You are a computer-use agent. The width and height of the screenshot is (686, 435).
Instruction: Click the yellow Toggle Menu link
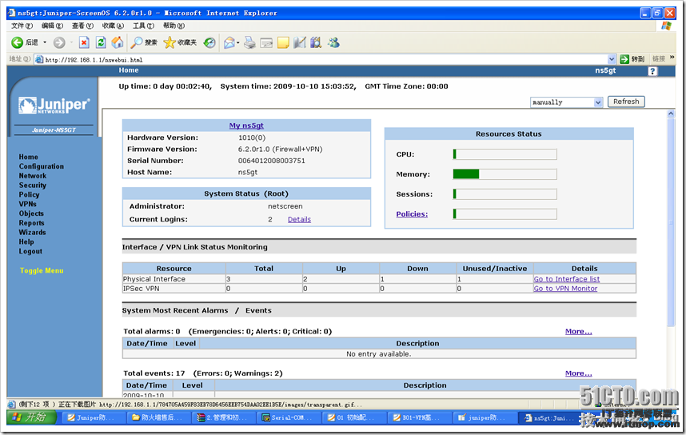pos(42,270)
